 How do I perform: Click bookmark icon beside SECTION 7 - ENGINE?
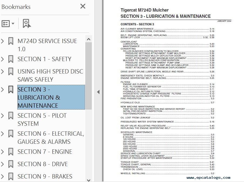tap(11, 152)
